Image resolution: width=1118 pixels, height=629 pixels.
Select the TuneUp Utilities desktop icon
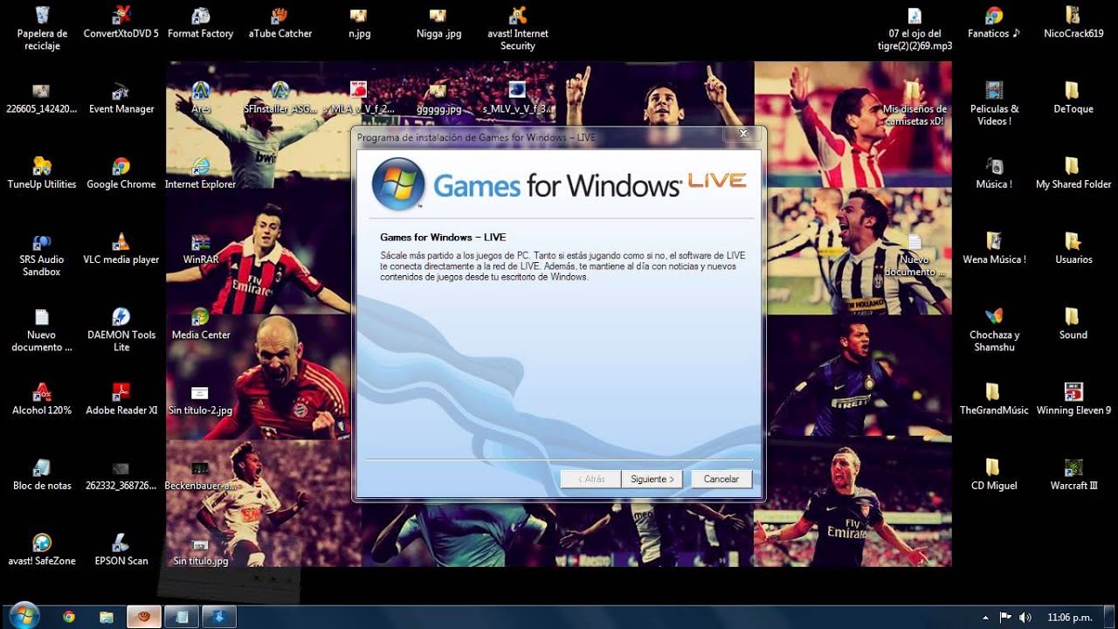coord(42,174)
